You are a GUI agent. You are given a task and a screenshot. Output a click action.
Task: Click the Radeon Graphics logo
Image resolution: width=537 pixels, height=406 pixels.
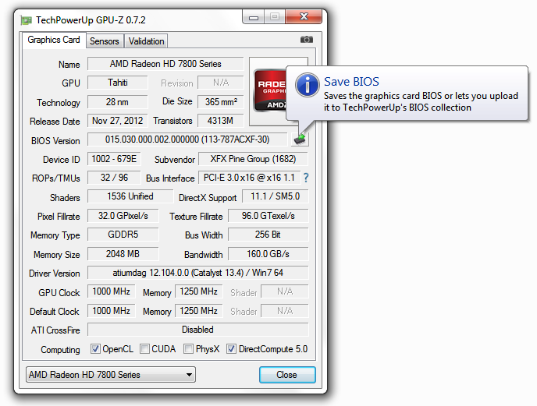(x=270, y=90)
